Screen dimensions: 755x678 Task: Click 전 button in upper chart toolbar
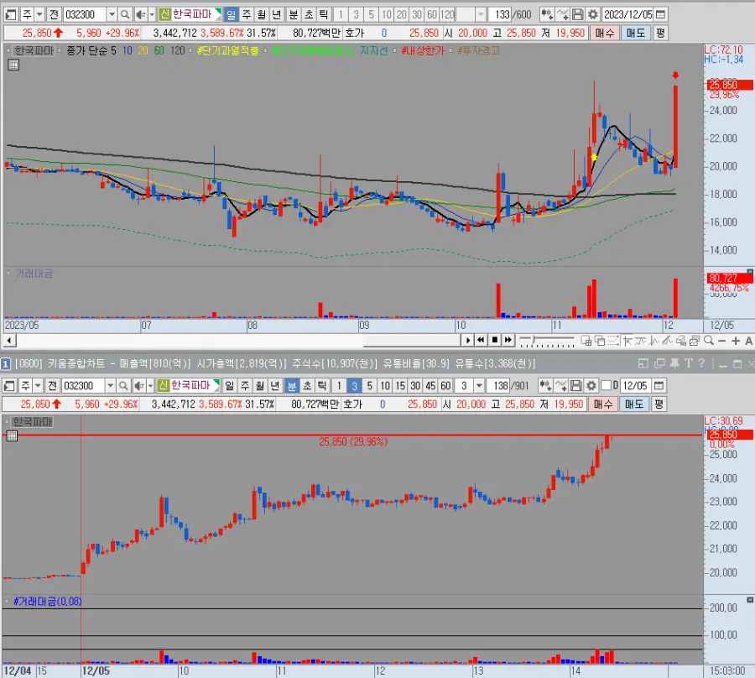click(54, 14)
